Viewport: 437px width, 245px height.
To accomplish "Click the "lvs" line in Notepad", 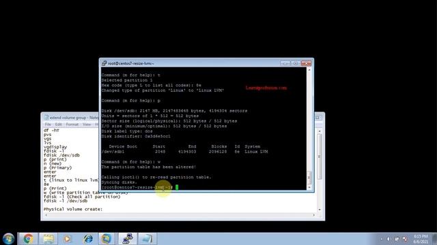I will [x=47, y=143].
